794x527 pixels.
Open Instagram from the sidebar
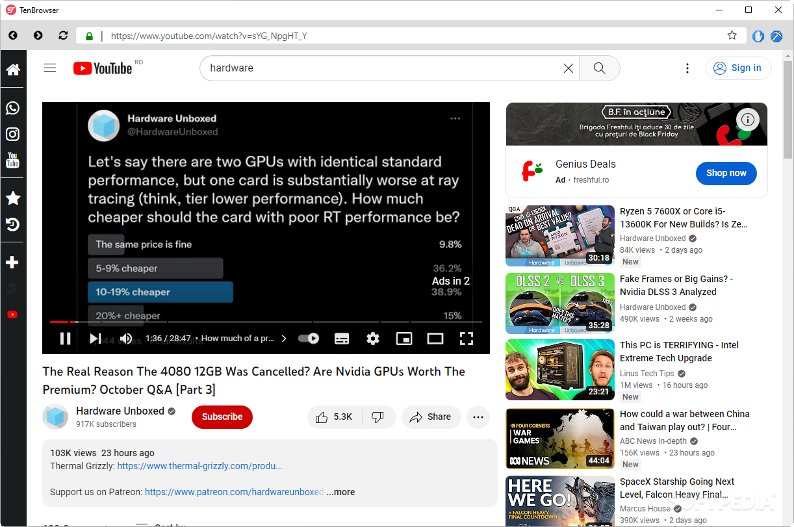(13, 135)
